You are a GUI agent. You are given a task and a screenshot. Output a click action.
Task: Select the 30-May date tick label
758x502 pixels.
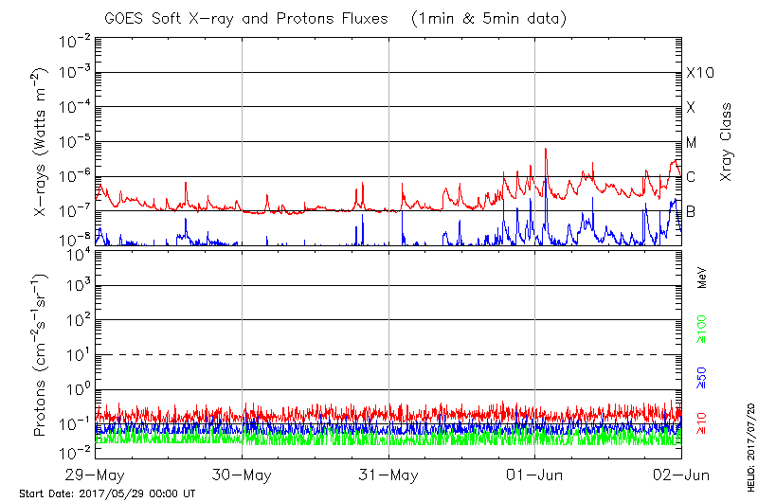pyautogui.click(x=242, y=474)
